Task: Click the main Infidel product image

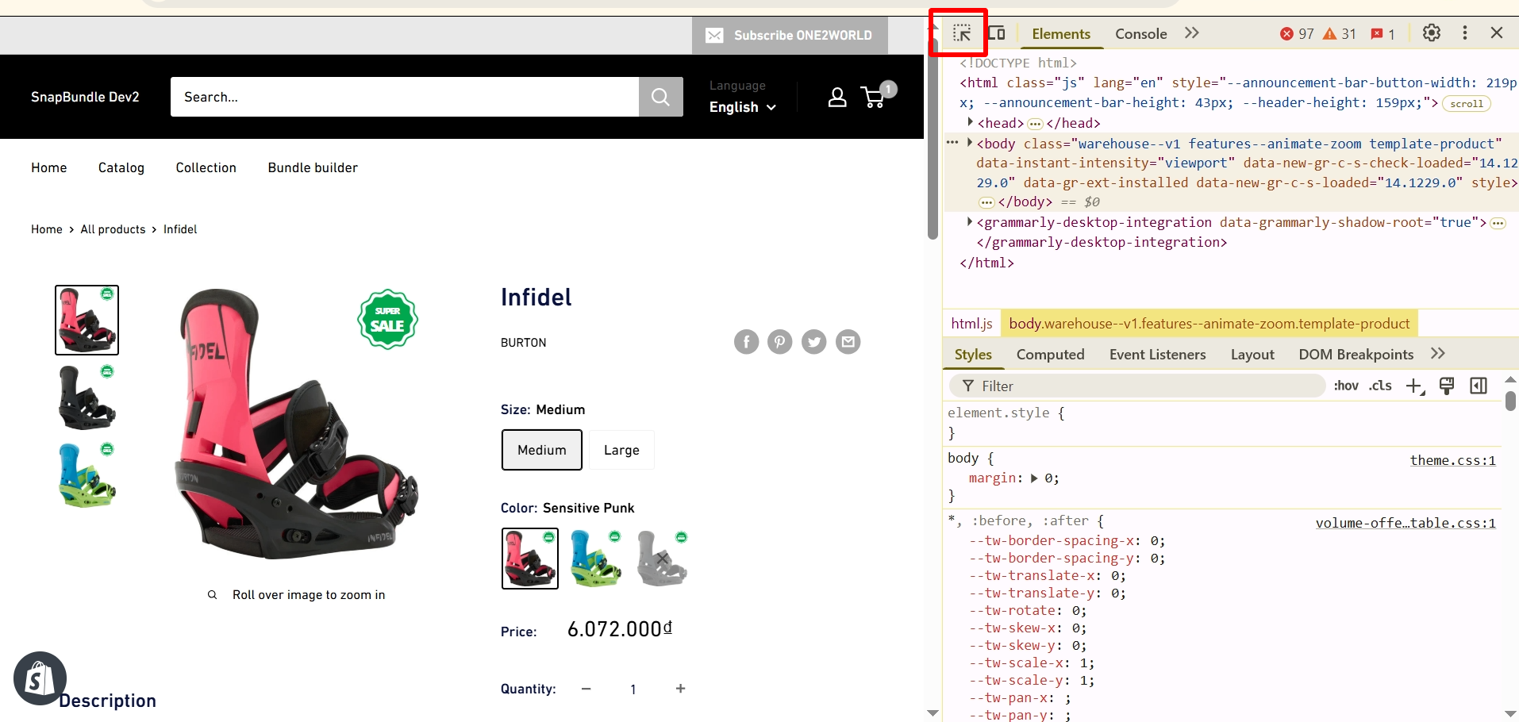Action: point(297,424)
